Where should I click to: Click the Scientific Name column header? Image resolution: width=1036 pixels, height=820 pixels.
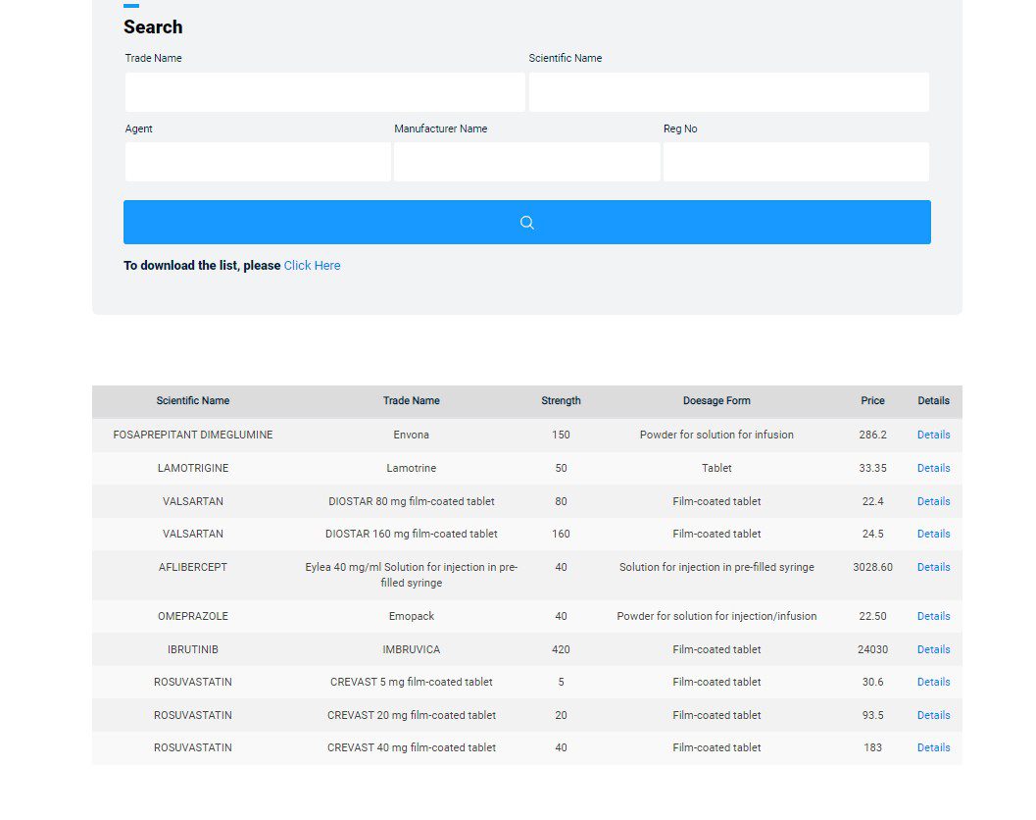[x=193, y=400]
